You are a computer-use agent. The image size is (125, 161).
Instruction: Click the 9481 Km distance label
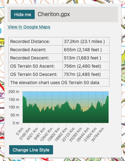(40, 134)
